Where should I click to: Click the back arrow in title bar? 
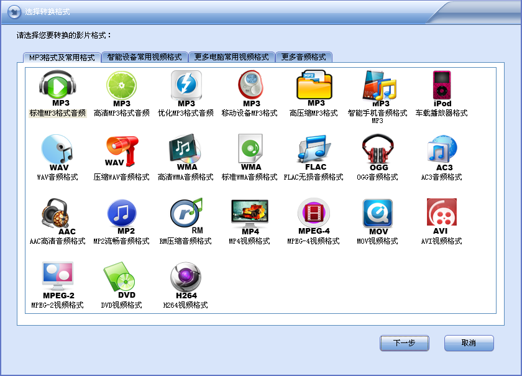(x=14, y=12)
